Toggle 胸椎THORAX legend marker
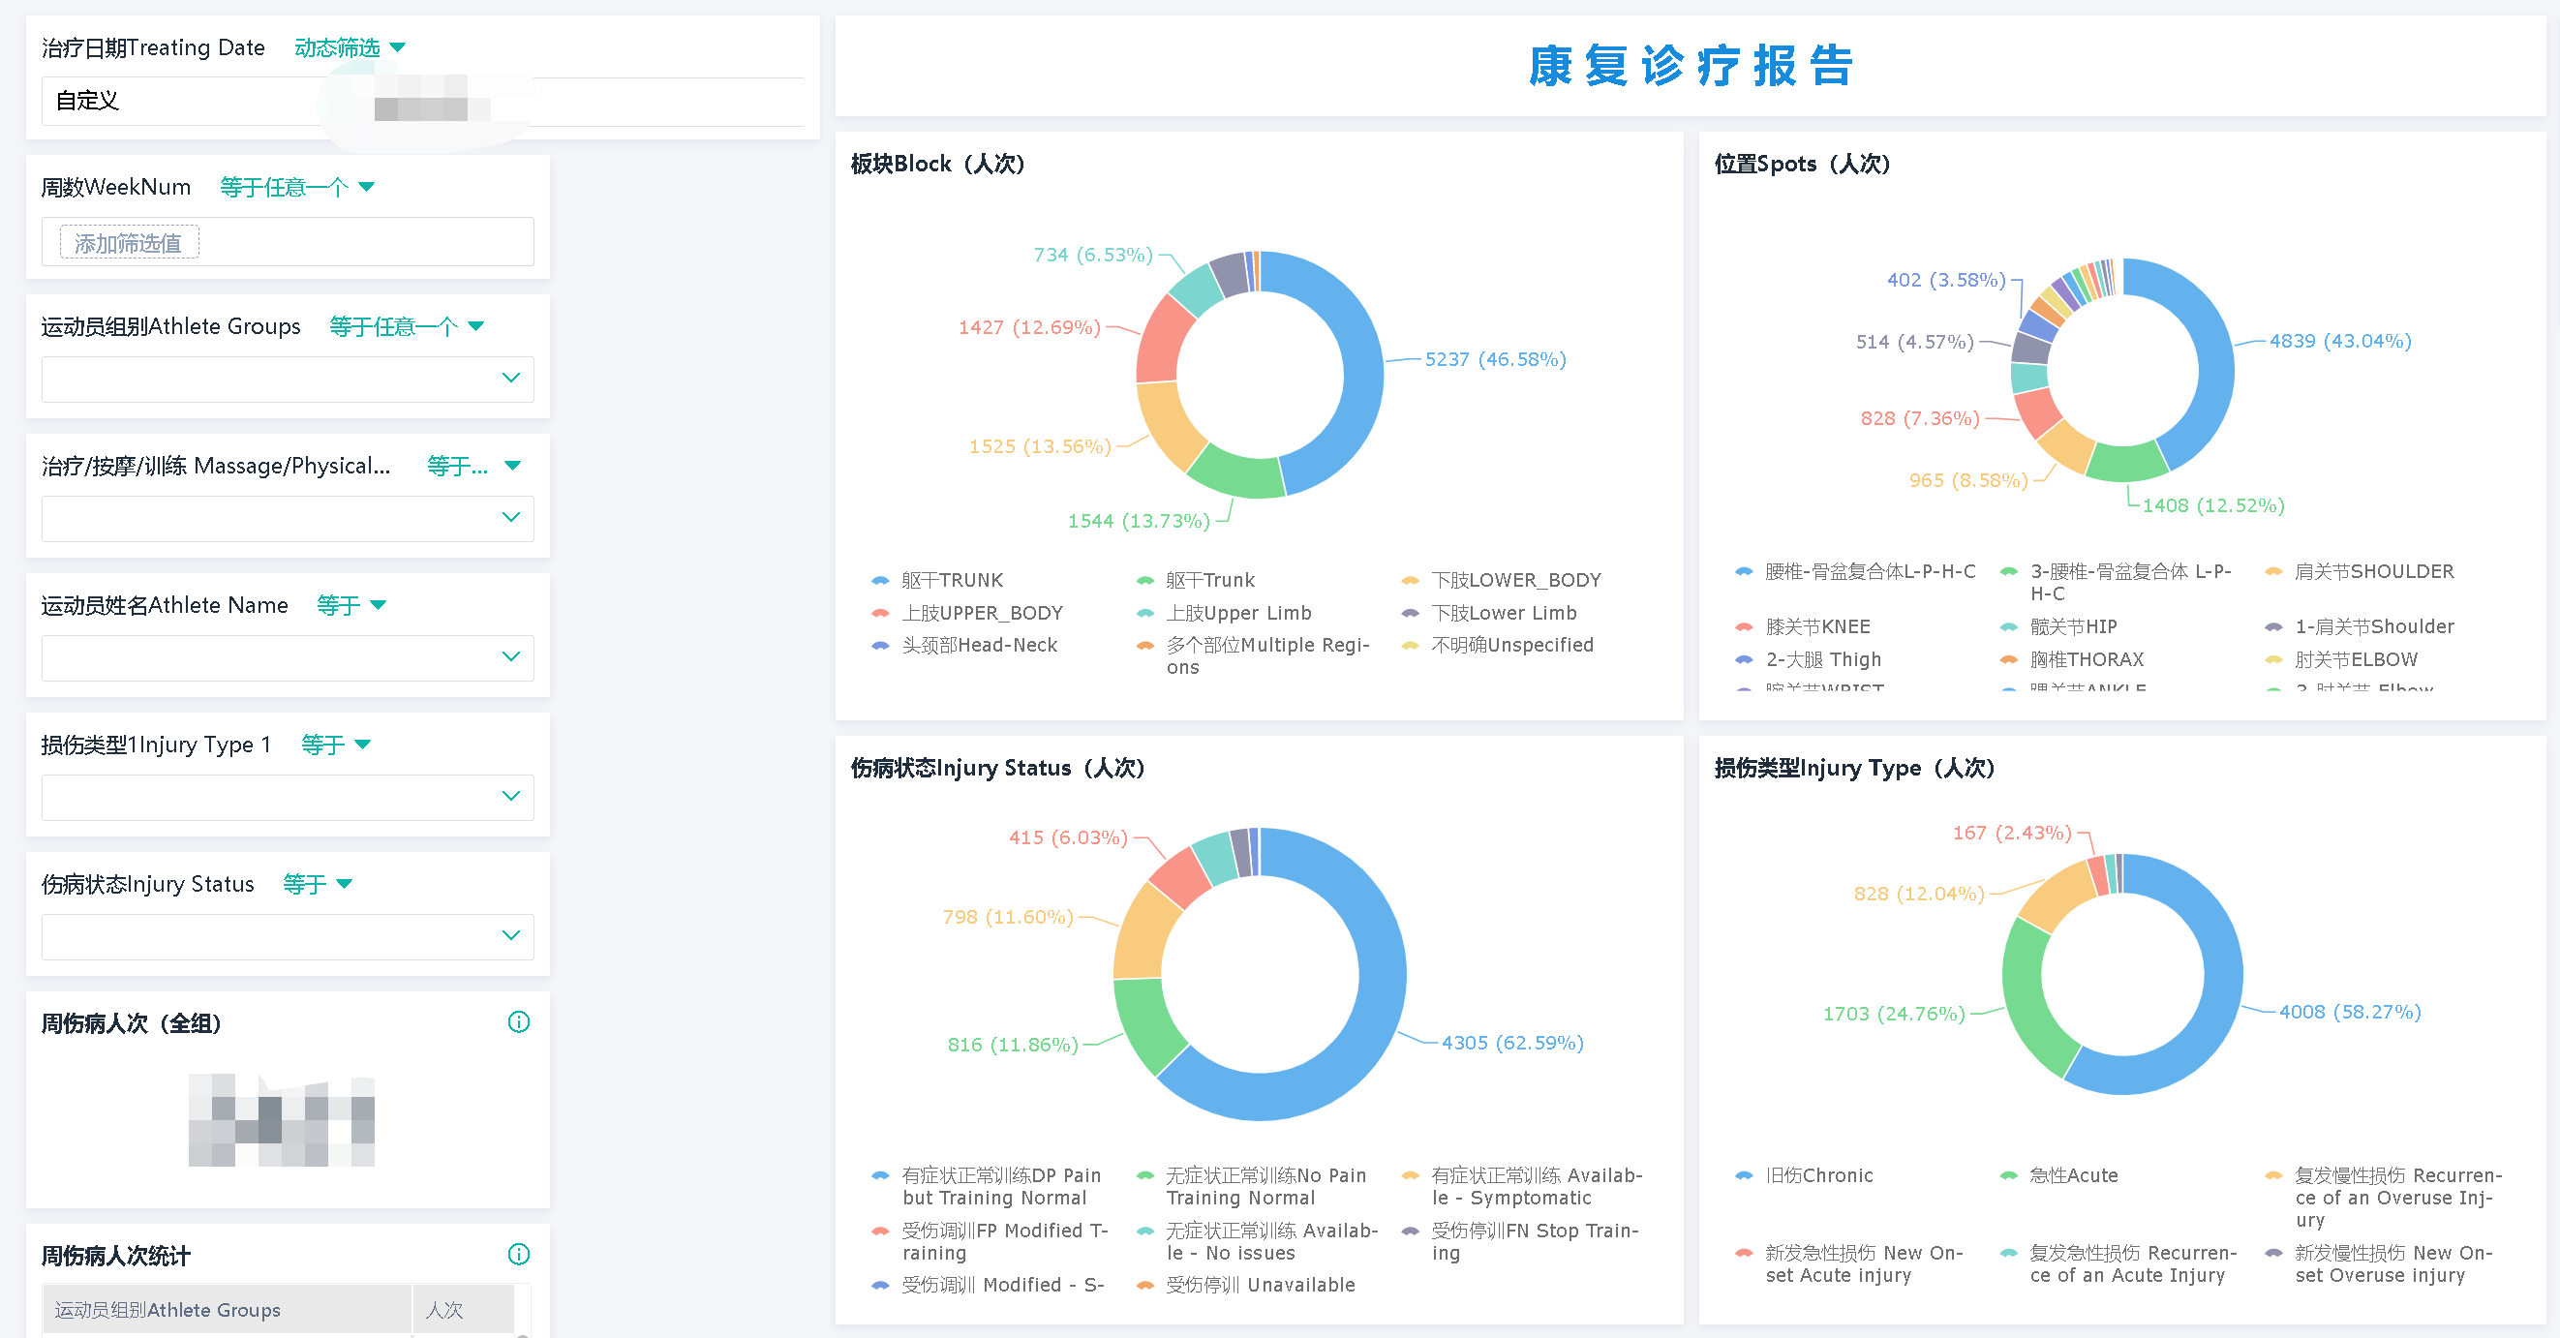This screenshot has height=1338, width=2560. pos(2008,660)
